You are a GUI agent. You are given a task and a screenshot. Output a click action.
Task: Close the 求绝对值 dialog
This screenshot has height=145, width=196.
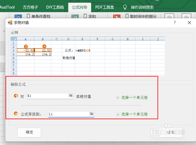[x=189, y=23]
